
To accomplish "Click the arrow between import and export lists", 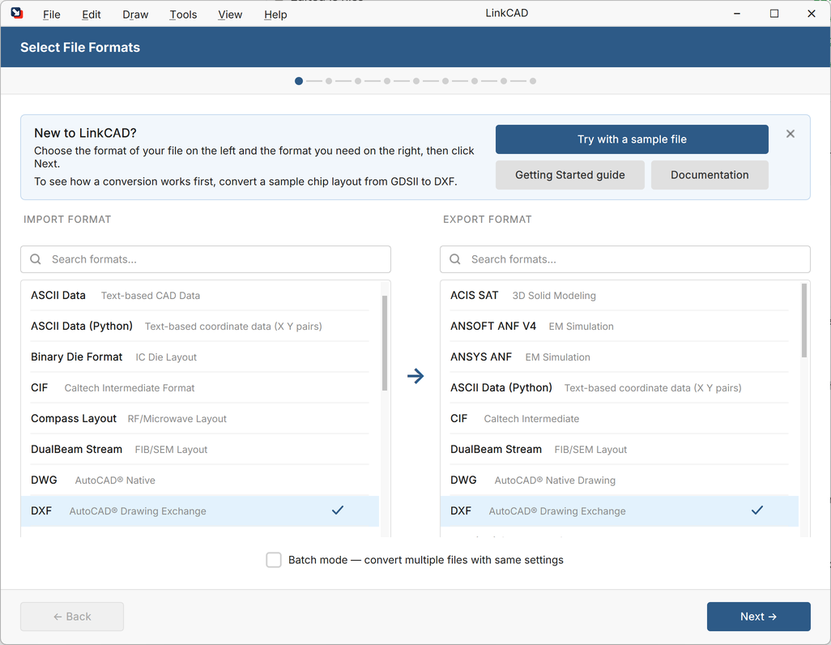I will [415, 376].
